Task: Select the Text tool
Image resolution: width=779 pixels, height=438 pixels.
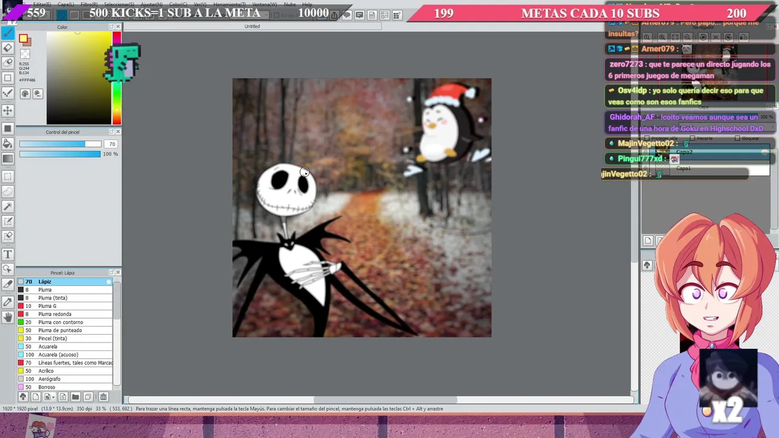Action: tap(8, 254)
